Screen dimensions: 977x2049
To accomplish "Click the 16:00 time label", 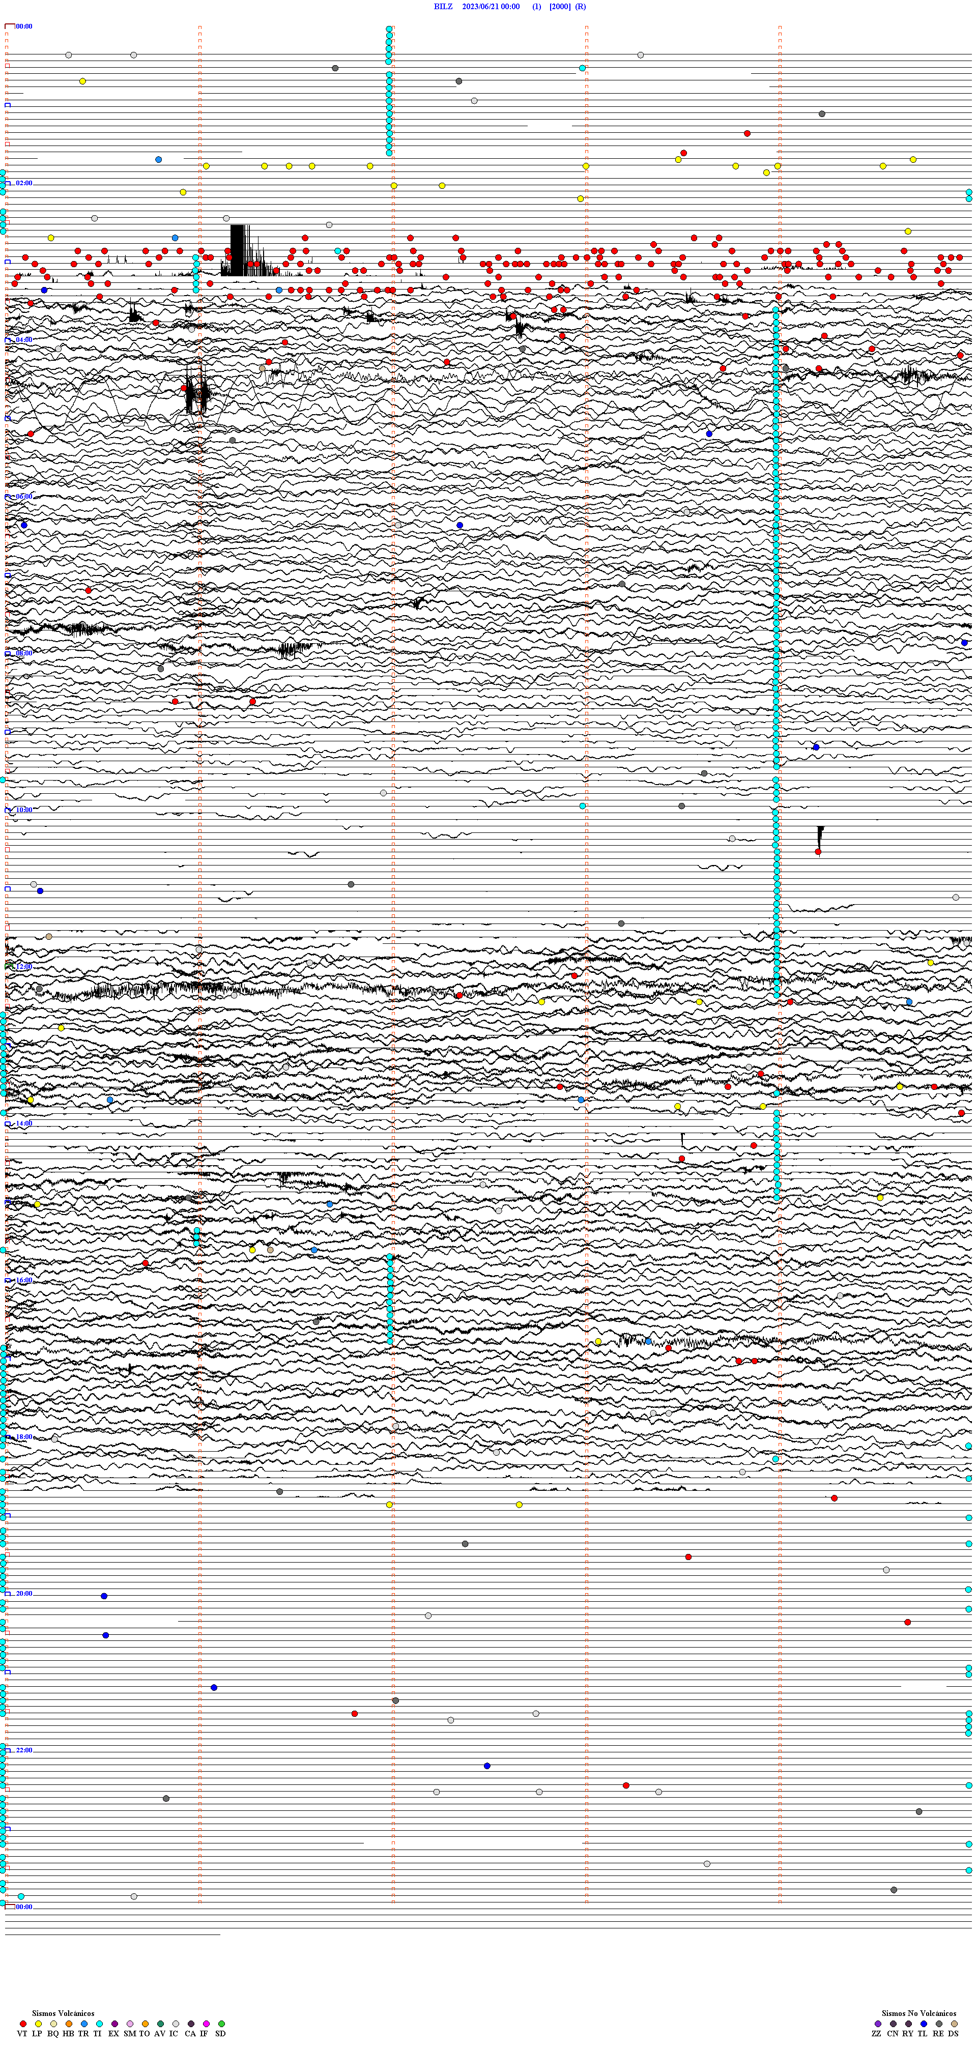I will point(24,1280).
